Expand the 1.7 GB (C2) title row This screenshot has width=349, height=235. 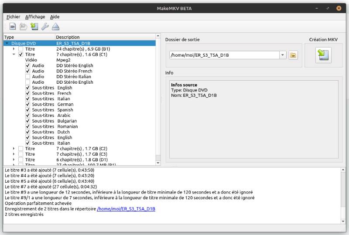[14, 149]
